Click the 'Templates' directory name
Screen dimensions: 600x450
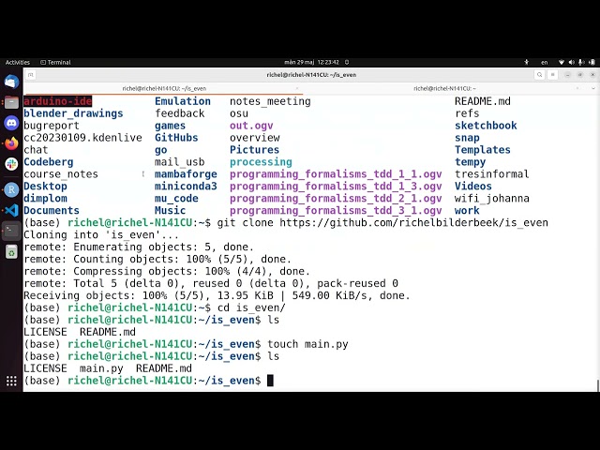(x=483, y=150)
